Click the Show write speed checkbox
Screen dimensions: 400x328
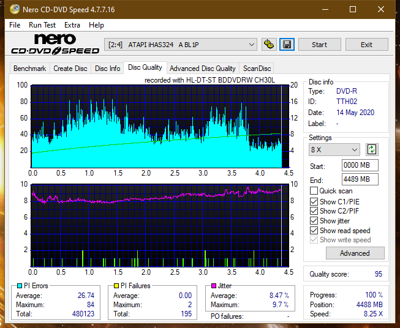[314, 240]
